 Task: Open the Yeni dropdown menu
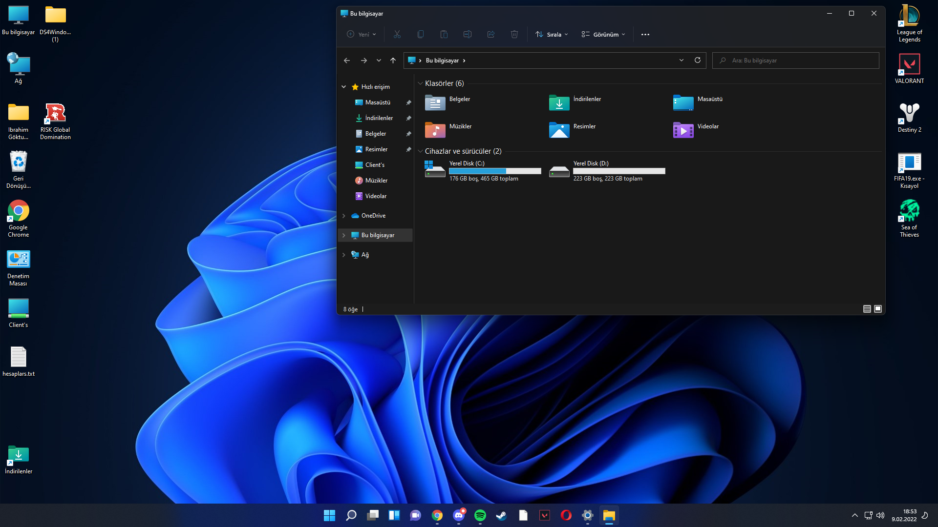[362, 34]
